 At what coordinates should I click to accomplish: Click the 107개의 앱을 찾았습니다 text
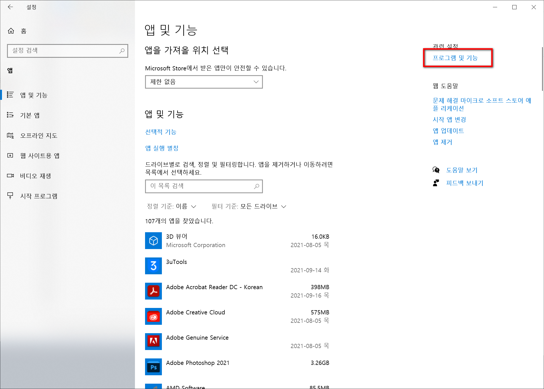[x=179, y=221]
